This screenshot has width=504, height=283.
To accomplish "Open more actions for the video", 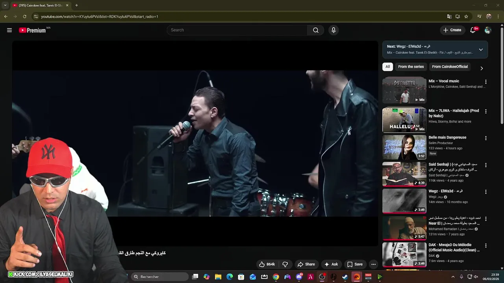I will pyautogui.click(x=373, y=264).
